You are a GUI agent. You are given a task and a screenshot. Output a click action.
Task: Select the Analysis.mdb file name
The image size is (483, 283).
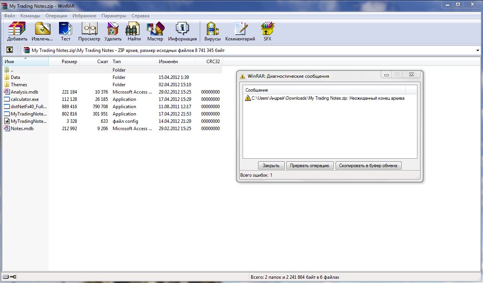(x=24, y=92)
